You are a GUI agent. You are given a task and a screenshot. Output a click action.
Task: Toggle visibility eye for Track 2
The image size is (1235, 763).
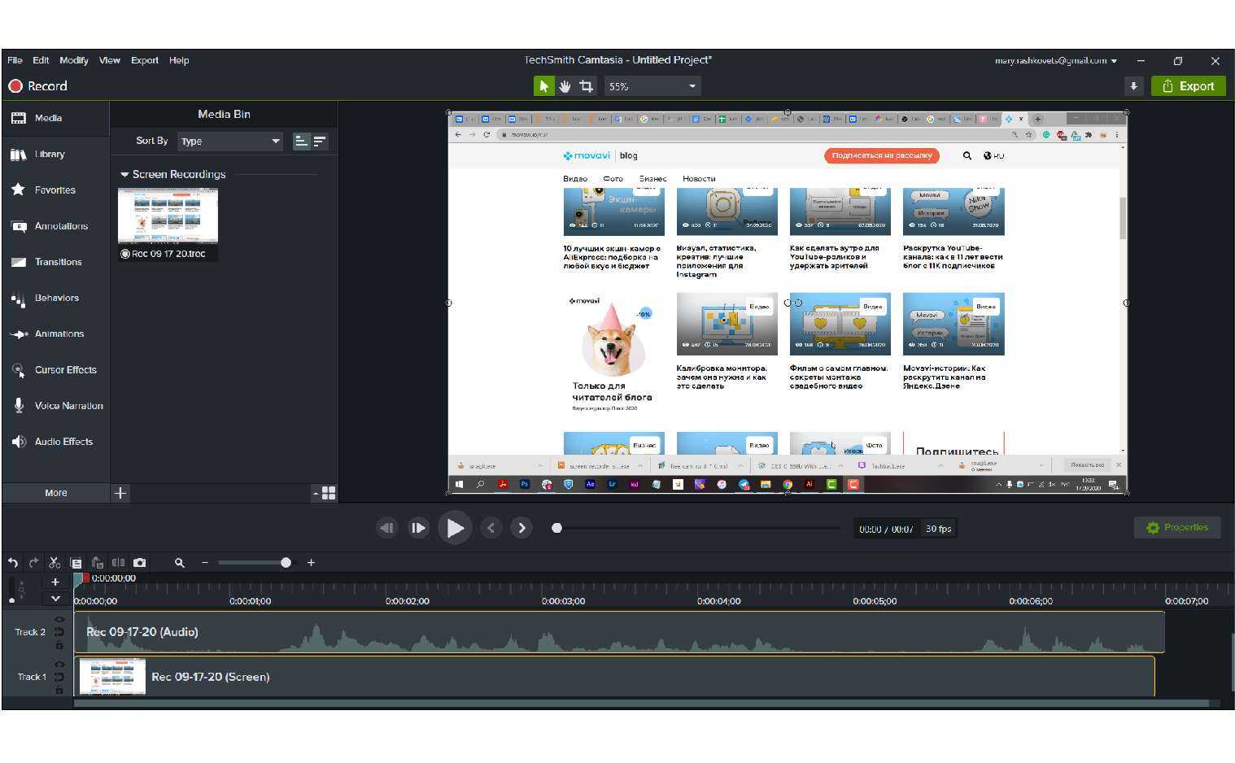59,620
